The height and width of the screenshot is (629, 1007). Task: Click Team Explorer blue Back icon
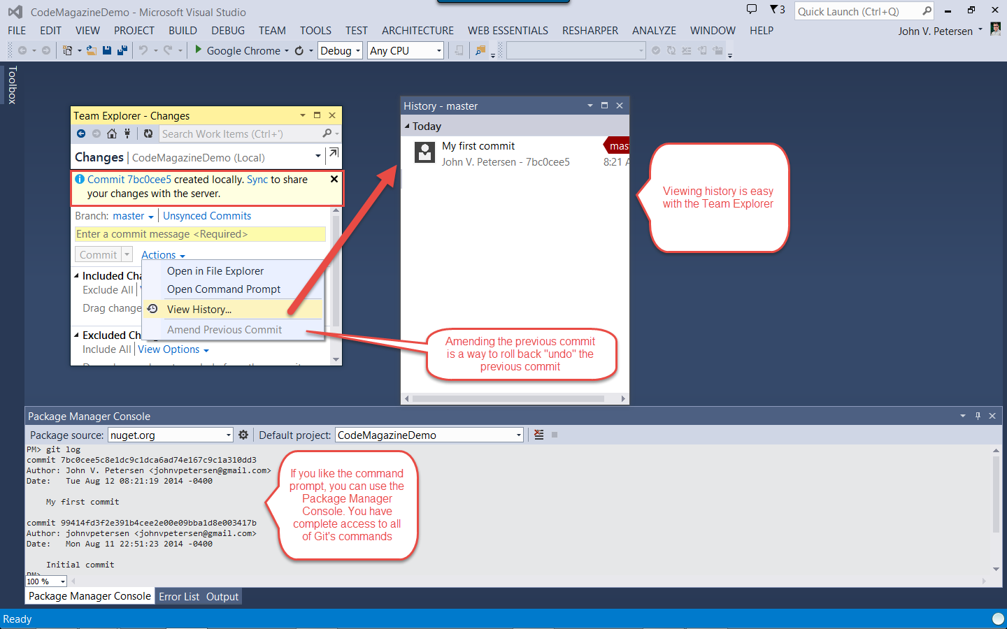[81, 133]
